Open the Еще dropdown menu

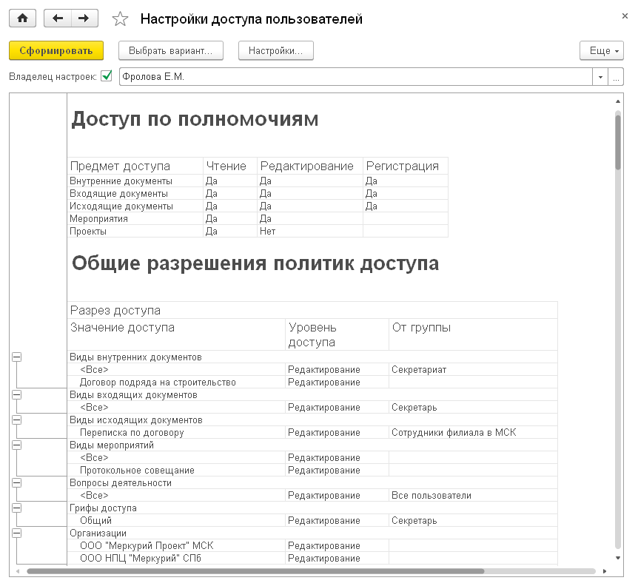[x=602, y=51]
